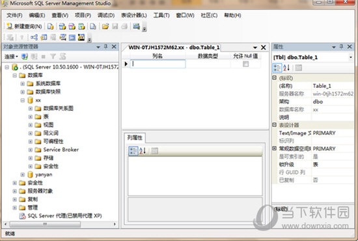Open the 文件(F) menu
Screen dimensions: 358x241
[14, 15]
